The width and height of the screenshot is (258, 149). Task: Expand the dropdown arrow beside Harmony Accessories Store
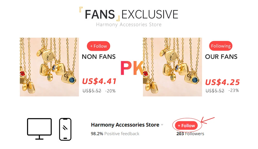click(162, 125)
